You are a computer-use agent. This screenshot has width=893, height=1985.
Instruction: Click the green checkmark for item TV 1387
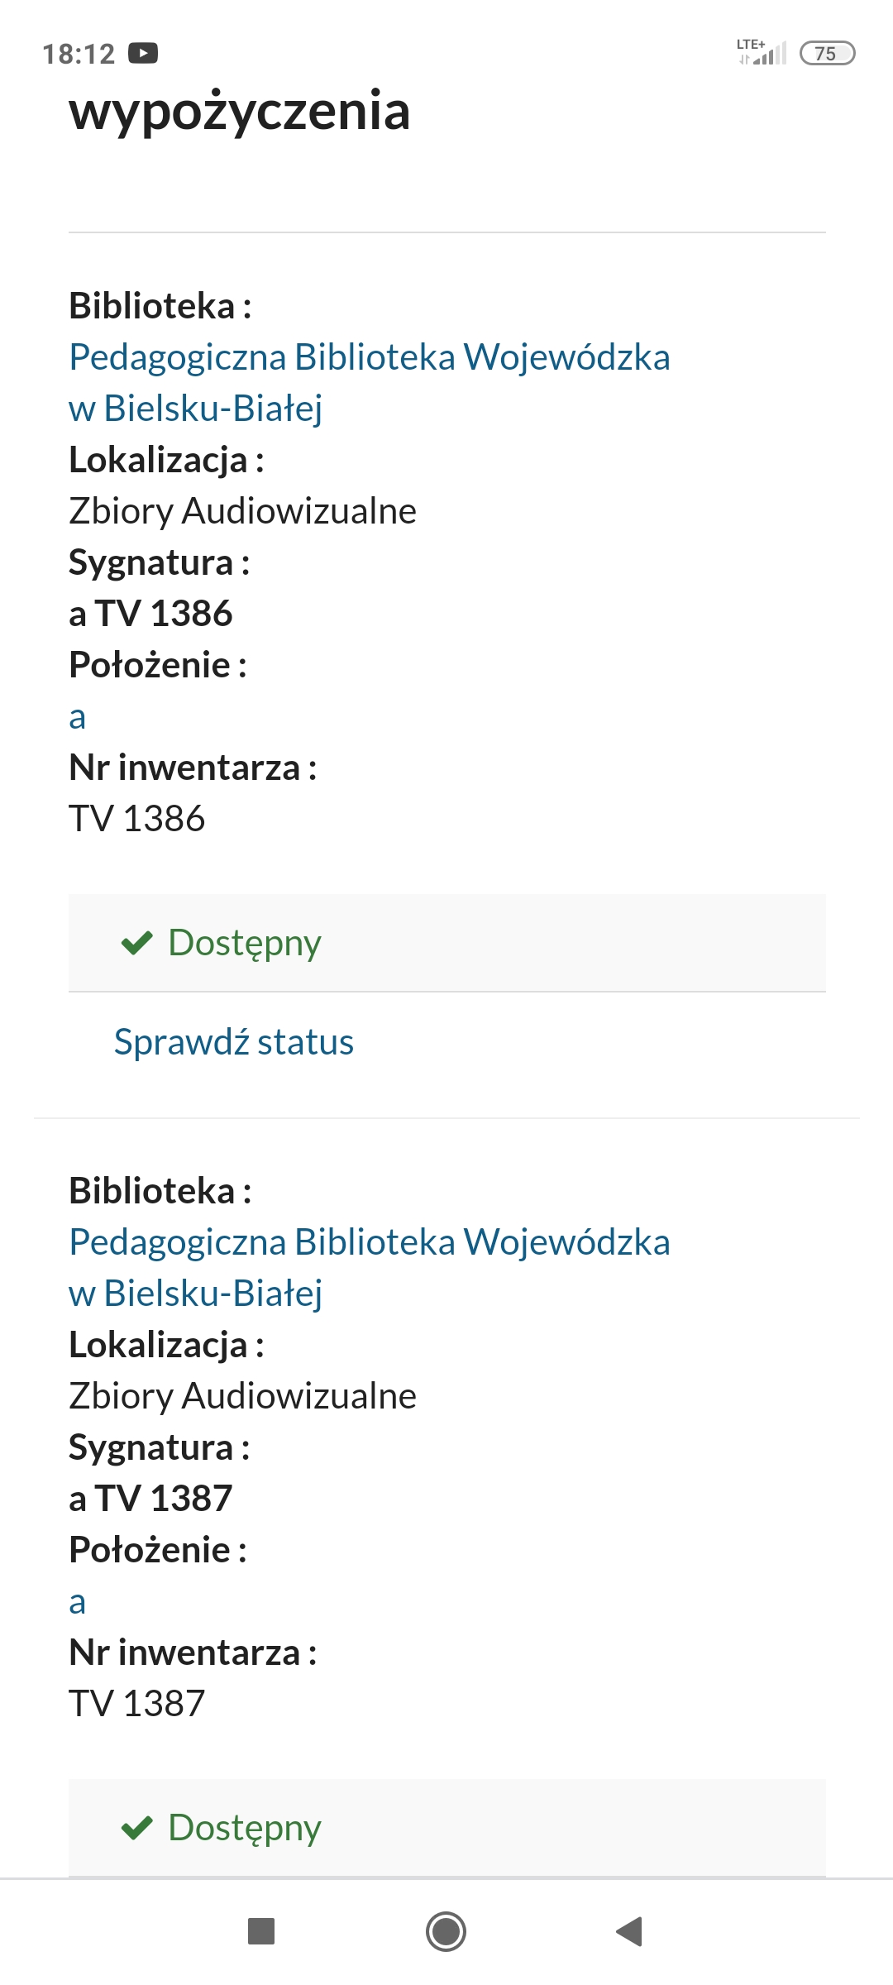point(137,1828)
